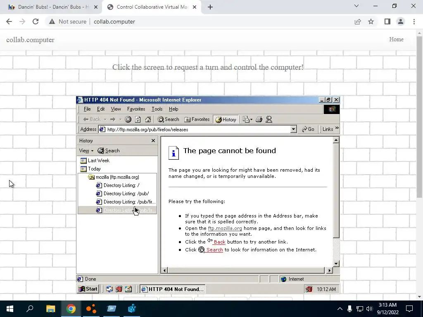Click the red quick launch icon in VM taskbar
Image resolution: width=423 pixels, height=317 pixels.
click(119, 289)
